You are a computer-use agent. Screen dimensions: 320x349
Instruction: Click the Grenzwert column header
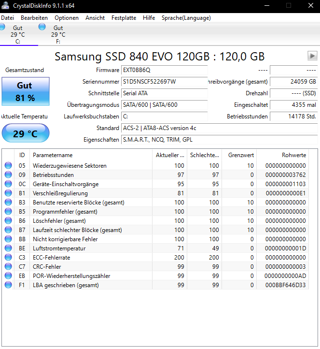239,155
